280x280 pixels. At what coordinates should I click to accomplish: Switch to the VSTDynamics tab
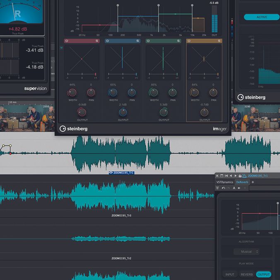tap(224, 182)
